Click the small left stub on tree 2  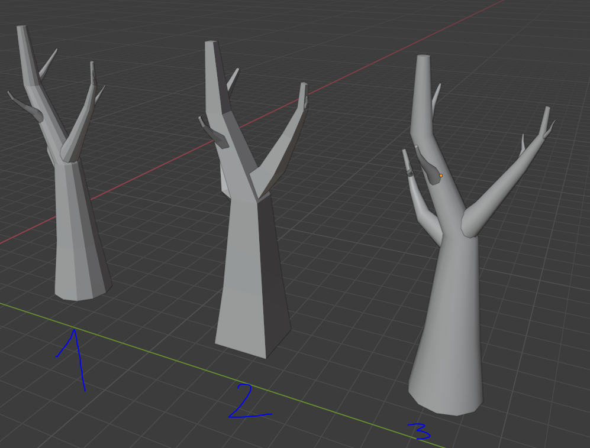(x=216, y=136)
